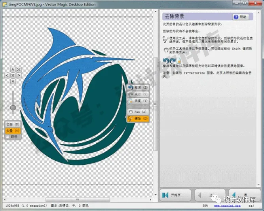Click the right panel scrollbar up arrow
This screenshot has width=264, height=211.
click(x=259, y=12)
